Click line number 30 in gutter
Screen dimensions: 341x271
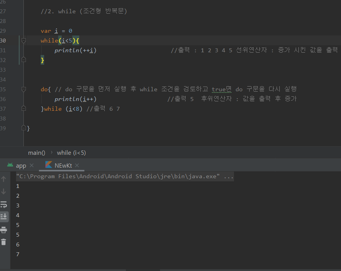(x=3, y=41)
